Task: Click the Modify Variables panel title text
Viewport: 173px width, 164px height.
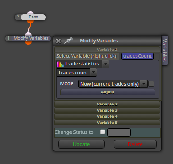Action: coord(99,41)
